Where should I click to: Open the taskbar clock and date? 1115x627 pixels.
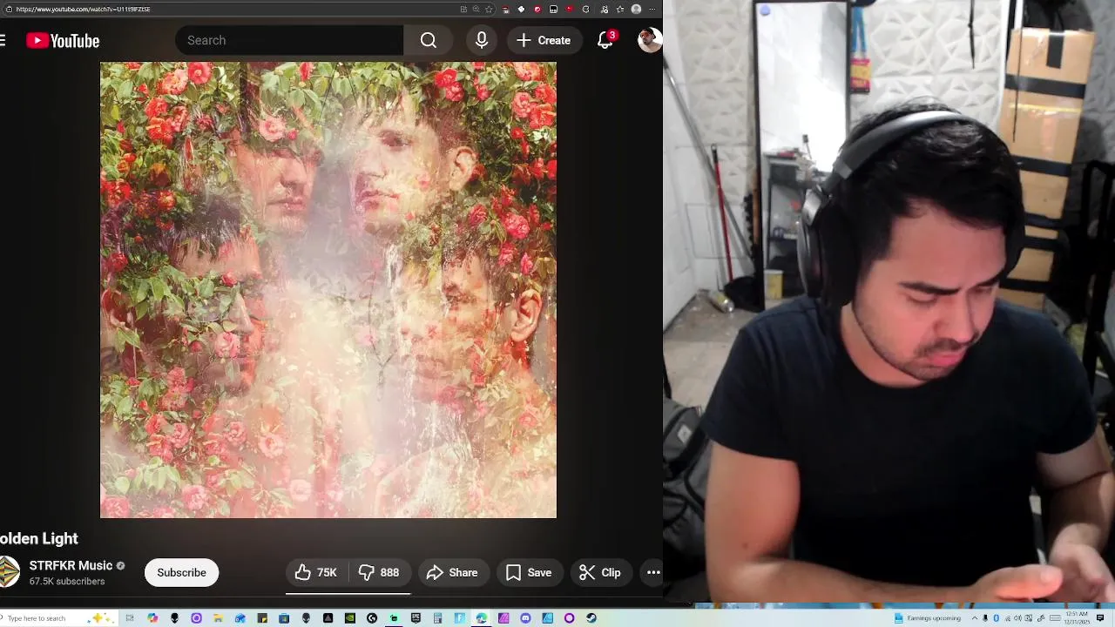tap(1078, 618)
